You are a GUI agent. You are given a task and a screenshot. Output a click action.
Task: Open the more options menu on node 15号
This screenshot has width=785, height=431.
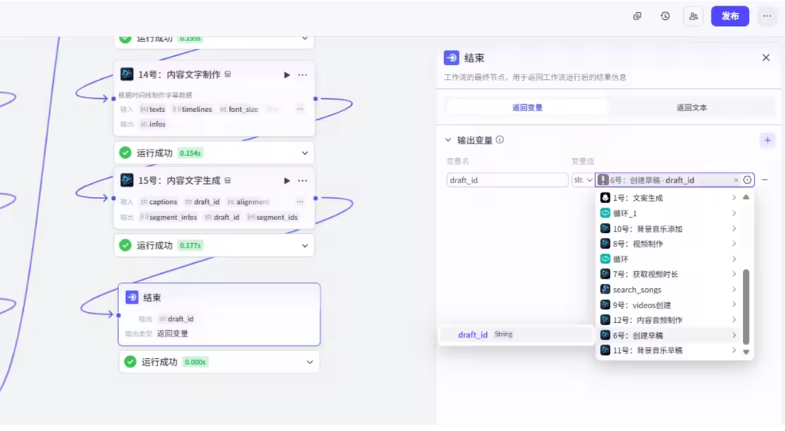click(303, 181)
